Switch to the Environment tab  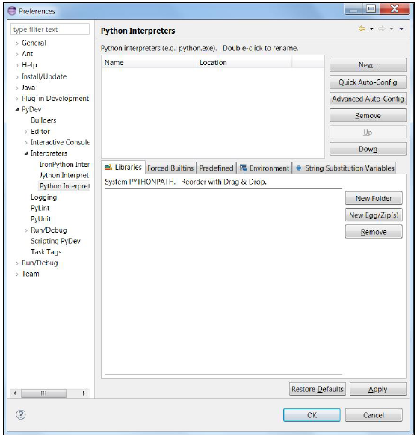point(265,168)
